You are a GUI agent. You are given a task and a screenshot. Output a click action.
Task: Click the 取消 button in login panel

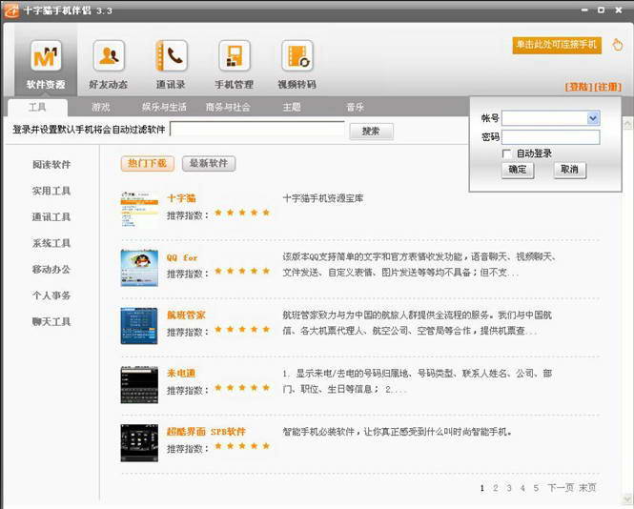pyautogui.click(x=569, y=170)
